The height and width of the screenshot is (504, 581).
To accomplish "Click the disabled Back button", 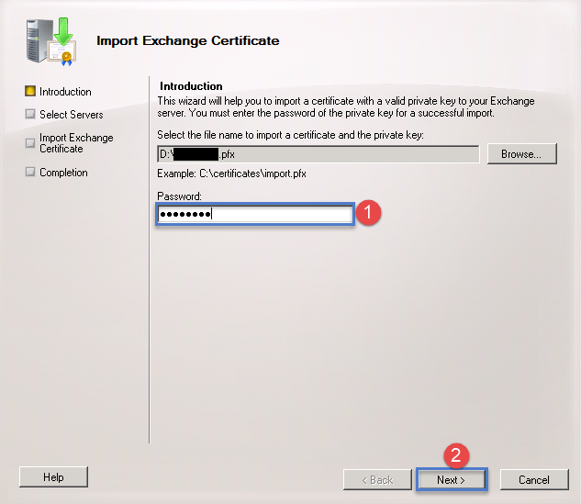I will tap(377, 479).
